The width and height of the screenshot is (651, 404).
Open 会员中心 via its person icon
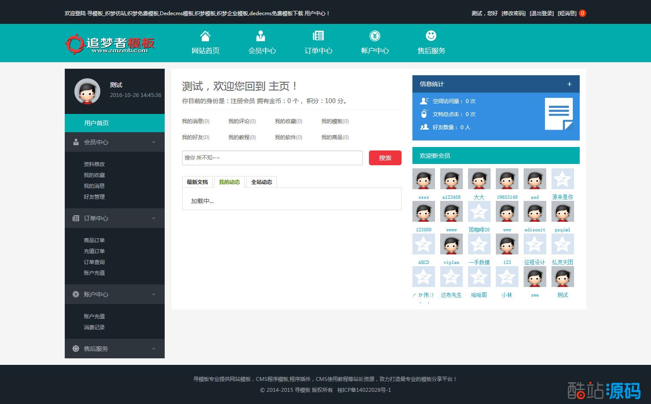[x=261, y=36]
